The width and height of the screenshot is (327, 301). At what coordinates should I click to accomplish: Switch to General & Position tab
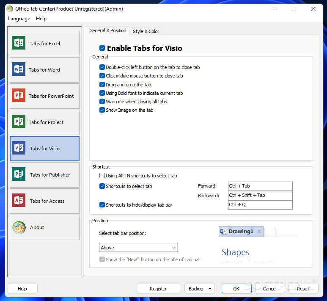point(107,30)
